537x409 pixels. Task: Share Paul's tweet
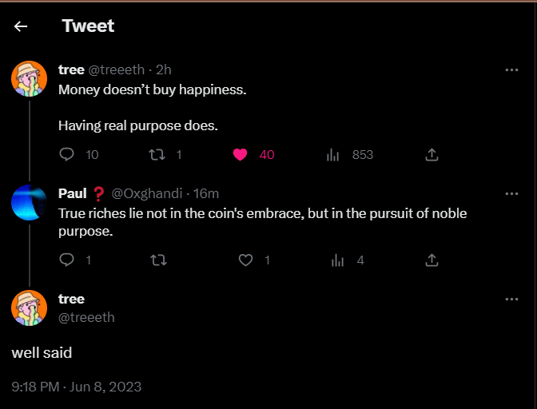[x=432, y=260]
